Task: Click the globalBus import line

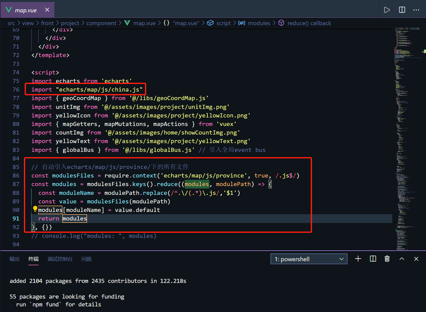Action: pos(148,150)
